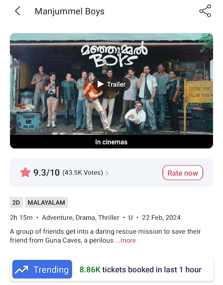Open the Manjummel Boys poster thumbnail
The image size is (223, 285).
(x=111, y=84)
